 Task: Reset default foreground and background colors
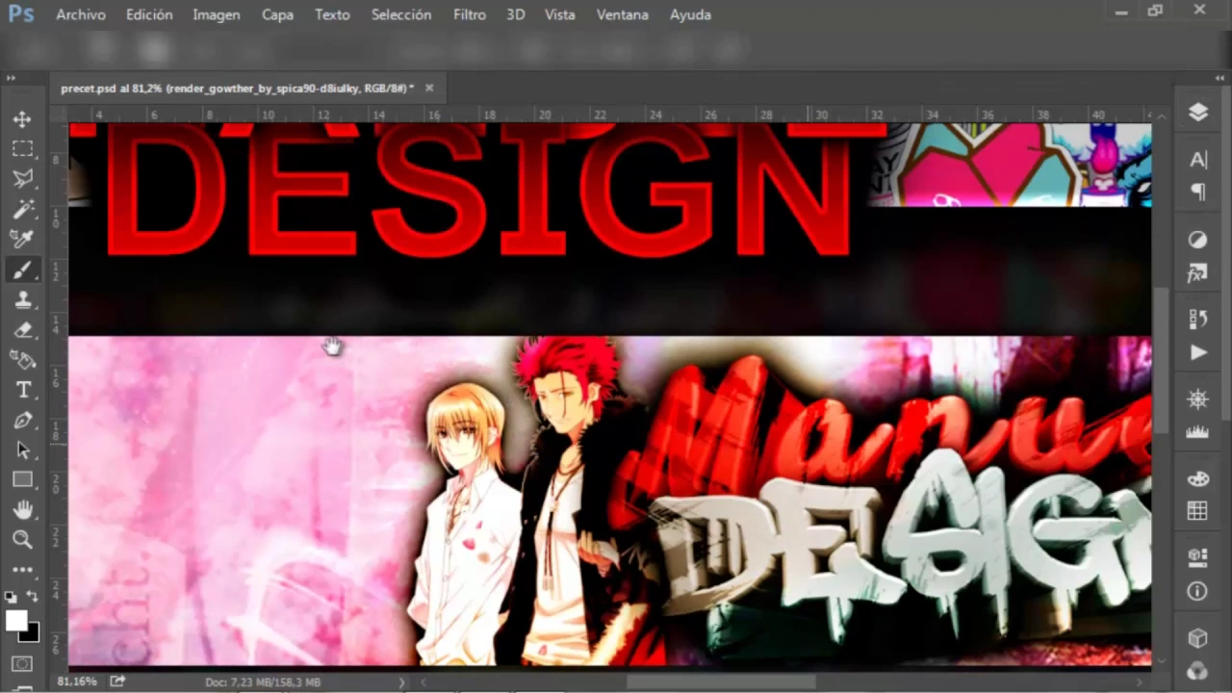tap(11, 597)
